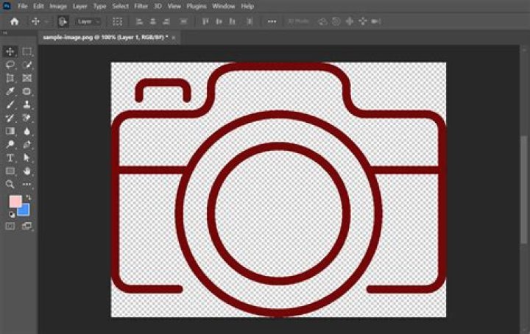Swap foreground and background colors
This screenshot has width=530, height=334.
[29, 198]
